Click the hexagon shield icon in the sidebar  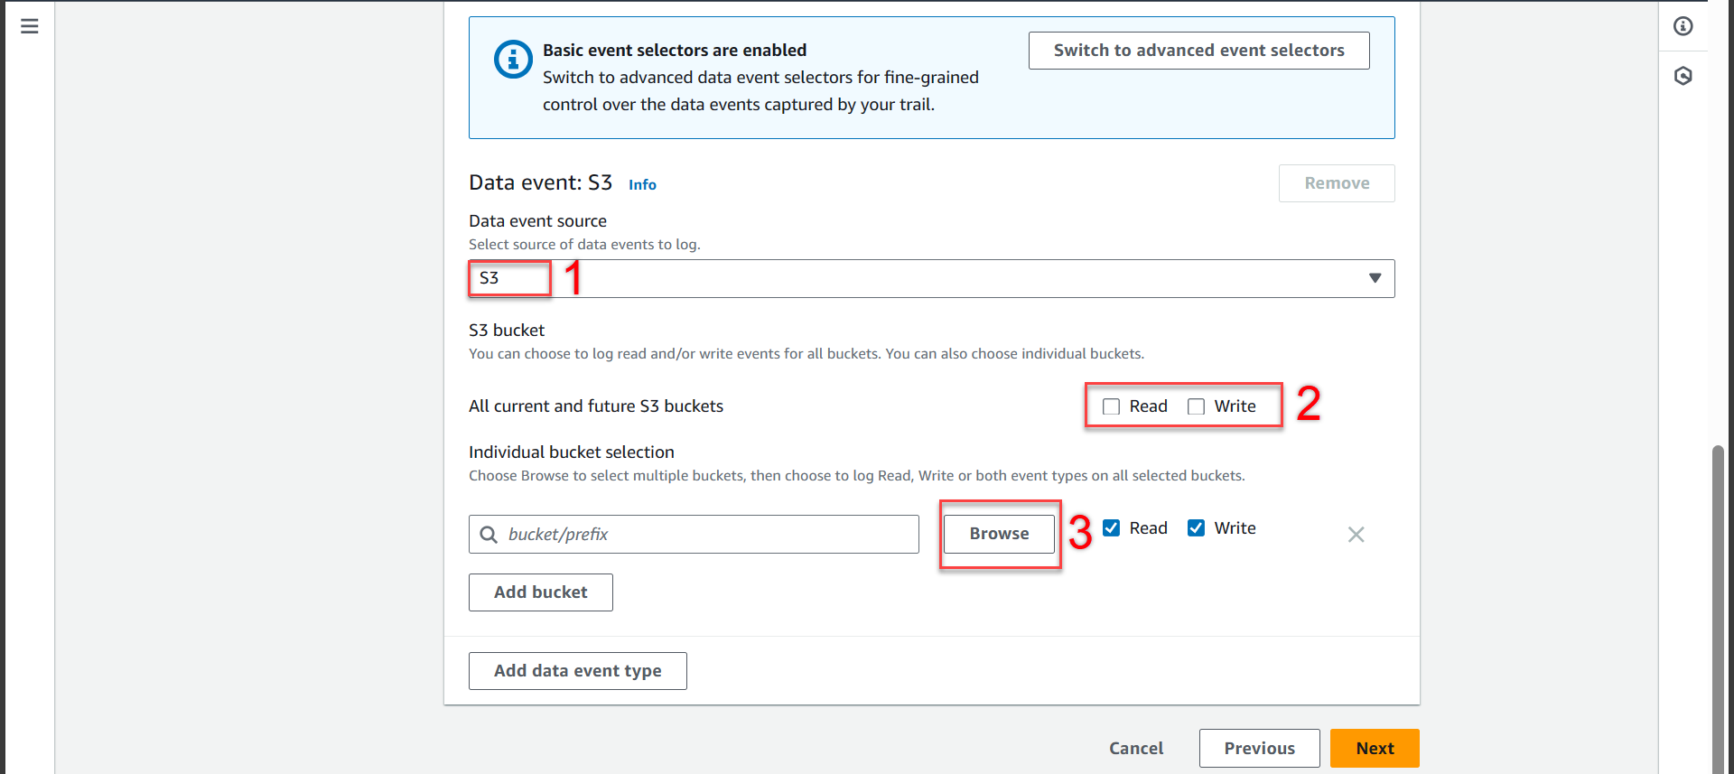(x=1683, y=76)
